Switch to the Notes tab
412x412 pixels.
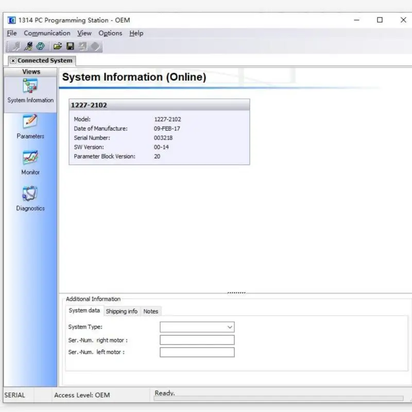150,312
